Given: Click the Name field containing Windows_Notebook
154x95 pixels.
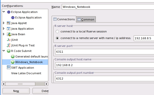Looking at the screenshot, I should click(x=108, y=7).
